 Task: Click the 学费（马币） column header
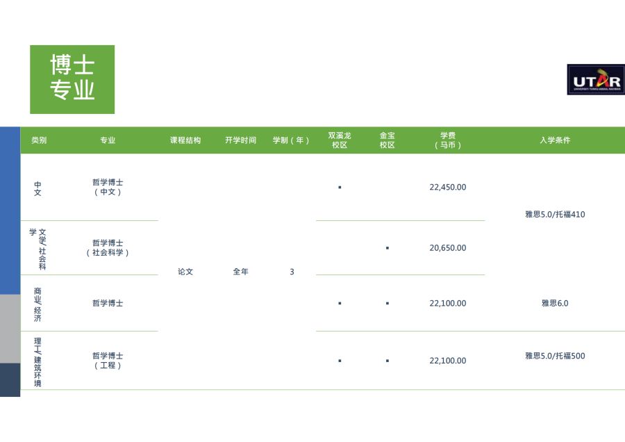point(448,140)
